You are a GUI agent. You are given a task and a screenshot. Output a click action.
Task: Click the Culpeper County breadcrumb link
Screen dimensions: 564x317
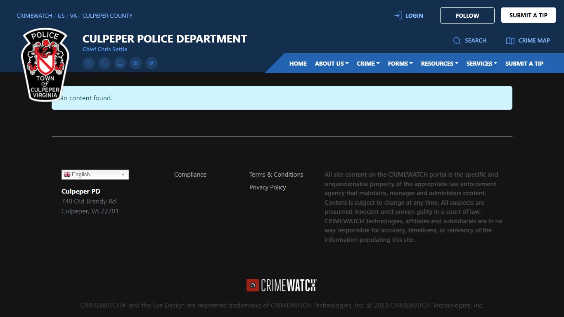point(107,16)
